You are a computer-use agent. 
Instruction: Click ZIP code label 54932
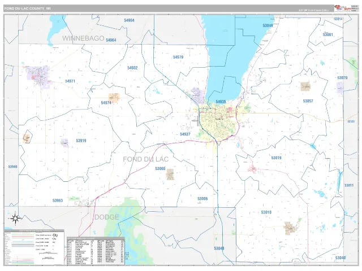point(132,68)
